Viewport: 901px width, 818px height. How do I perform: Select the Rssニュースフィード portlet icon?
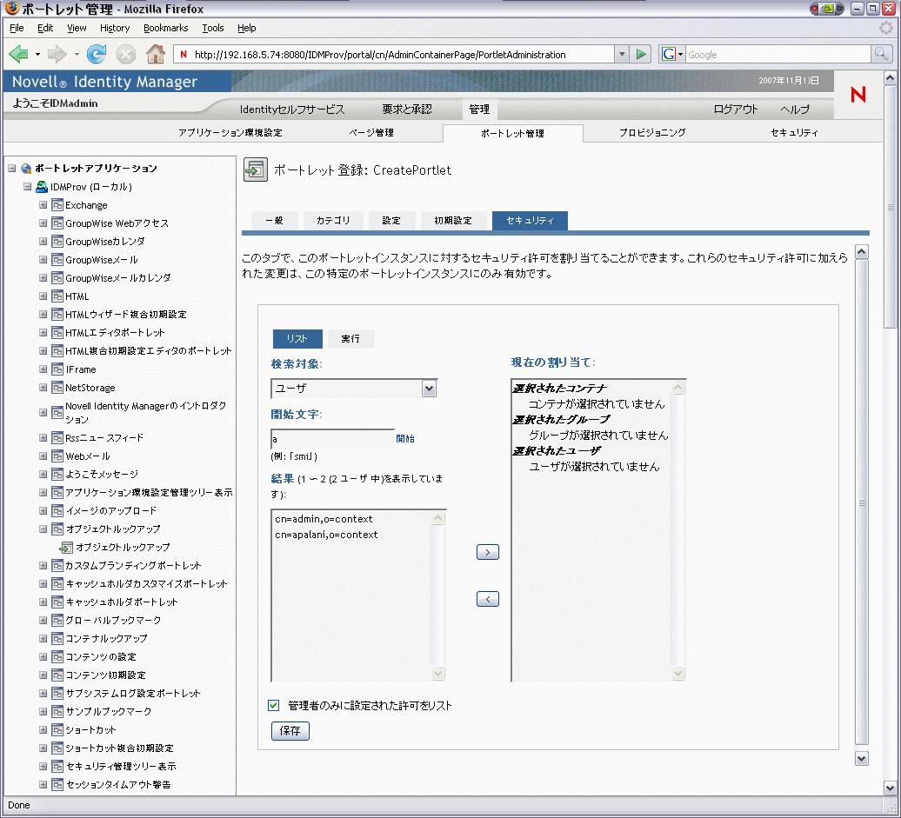57,438
